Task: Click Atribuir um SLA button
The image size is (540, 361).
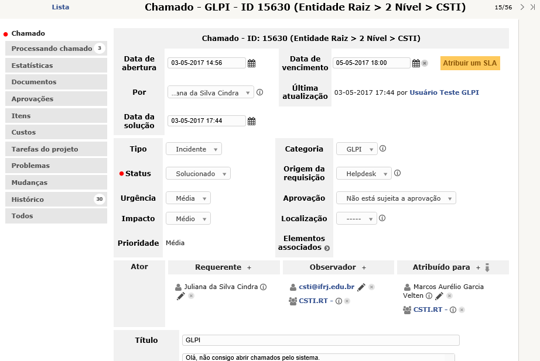Action: point(470,63)
